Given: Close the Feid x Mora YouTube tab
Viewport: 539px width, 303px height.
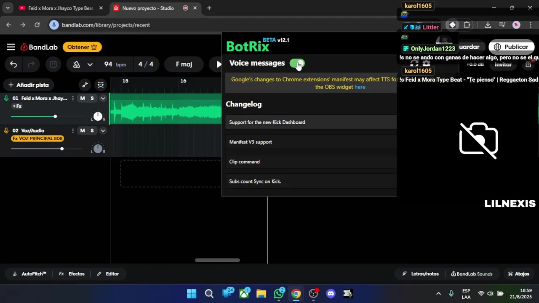Looking at the screenshot, I should pos(101,8).
